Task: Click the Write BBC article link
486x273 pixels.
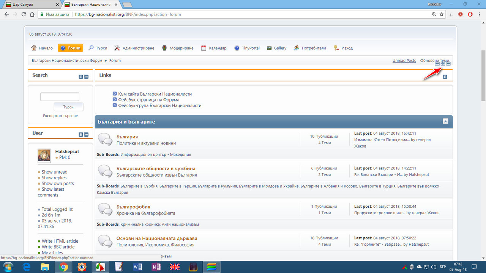Action: coord(58,247)
